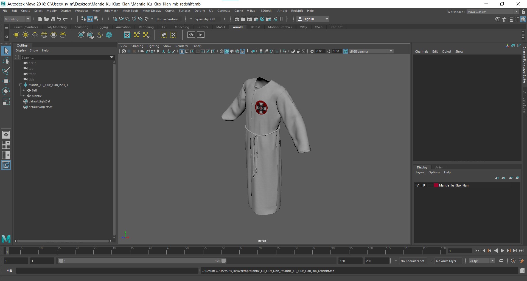Click the MEL command language label
The image size is (527, 281).
10,271
